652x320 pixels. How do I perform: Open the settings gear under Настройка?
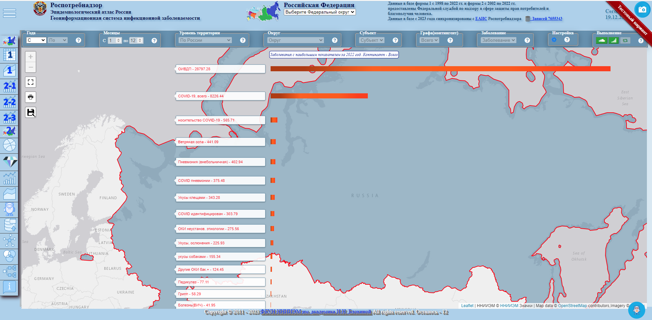pos(554,40)
